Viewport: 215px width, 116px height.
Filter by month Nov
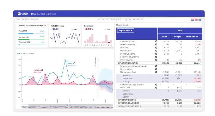pos(138,20)
